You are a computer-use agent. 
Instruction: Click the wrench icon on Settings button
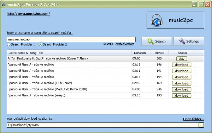point(182,41)
